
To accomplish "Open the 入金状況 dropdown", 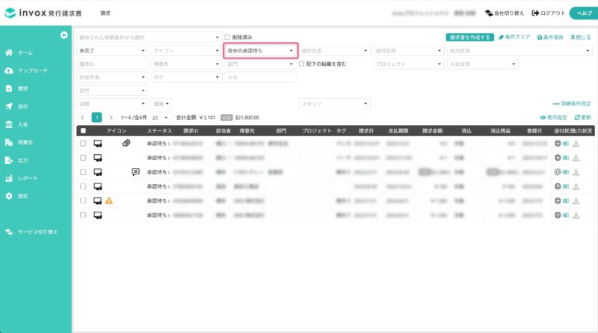I will point(483,64).
